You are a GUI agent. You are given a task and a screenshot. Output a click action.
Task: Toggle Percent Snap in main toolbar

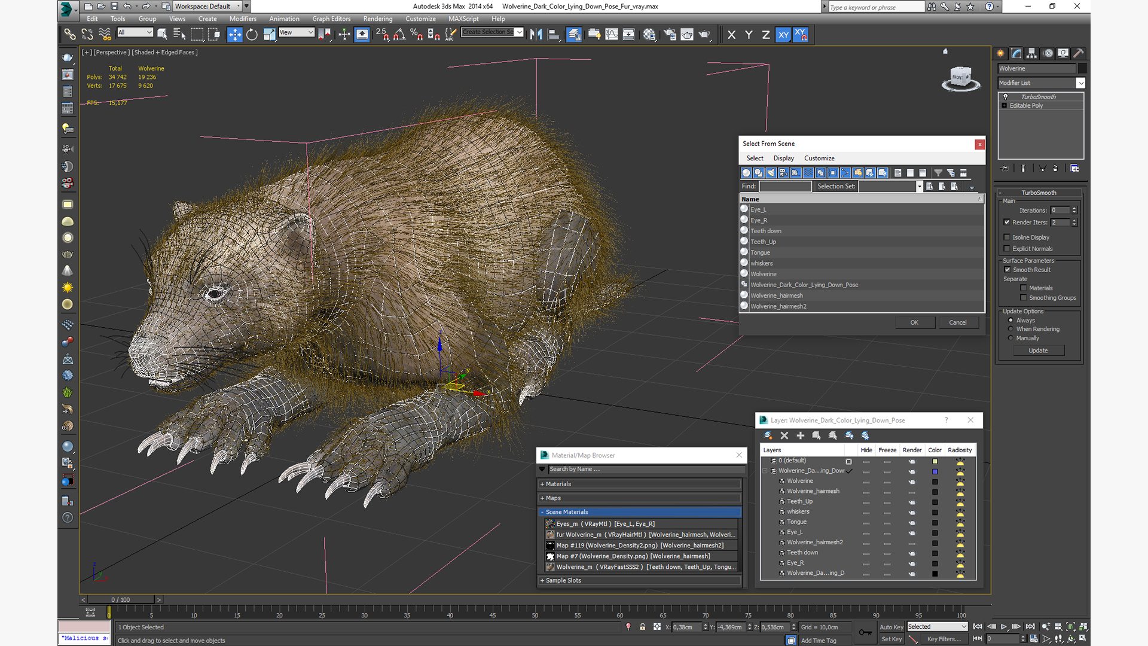[416, 35]
